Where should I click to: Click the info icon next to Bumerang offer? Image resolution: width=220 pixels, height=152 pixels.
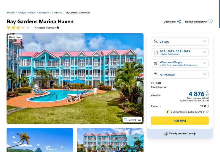207,112
